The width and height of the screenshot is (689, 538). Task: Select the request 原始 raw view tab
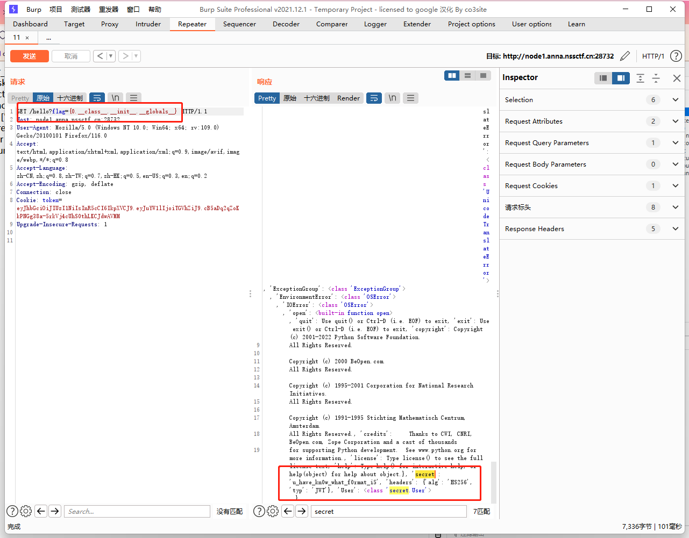(x=43, y=98)
